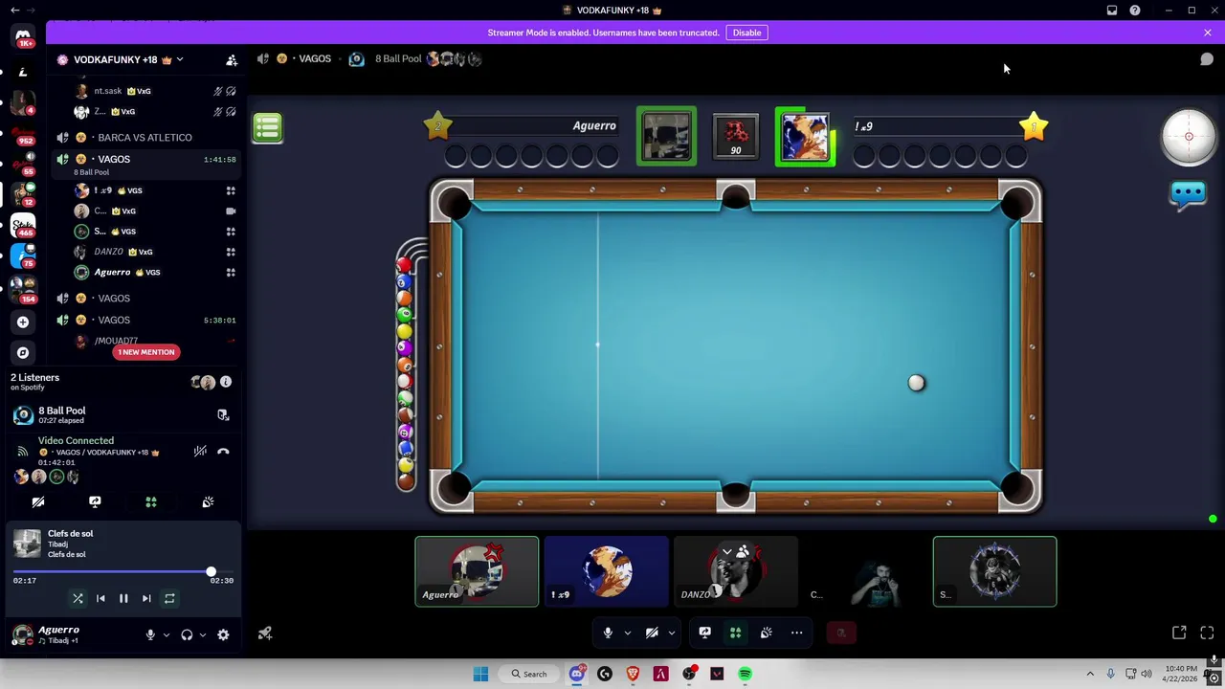Mute microphone in the user panel
The width and height of the screenshot is (1225, 689).
[x=150, y=634]
